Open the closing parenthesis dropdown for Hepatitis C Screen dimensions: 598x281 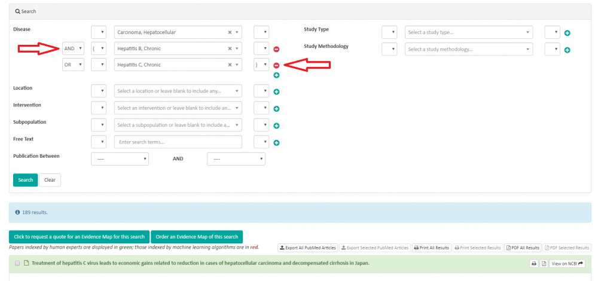coord(261,65)
